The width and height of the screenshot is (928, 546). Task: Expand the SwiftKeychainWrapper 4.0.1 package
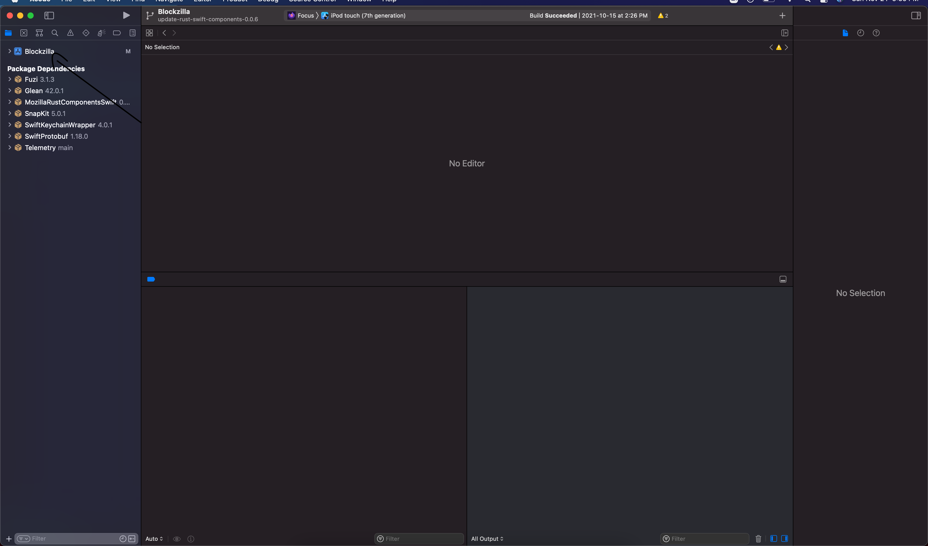click(x=10, y=125)
